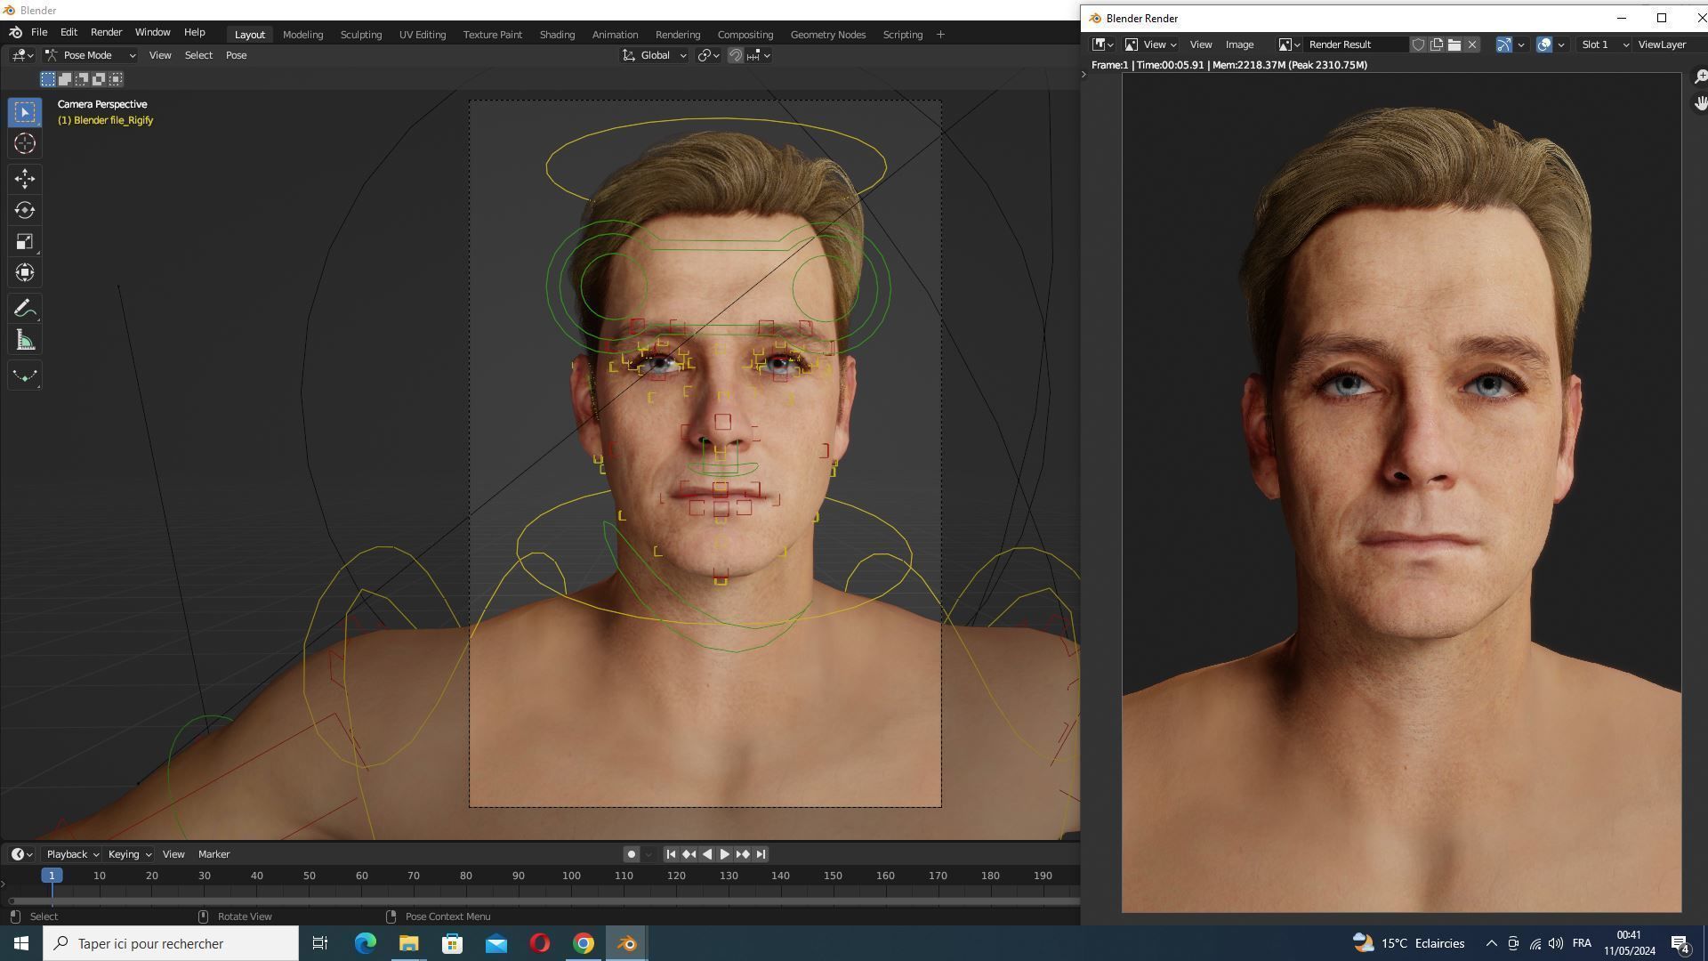Click the pan hand icon in render window

(1700, 103)
